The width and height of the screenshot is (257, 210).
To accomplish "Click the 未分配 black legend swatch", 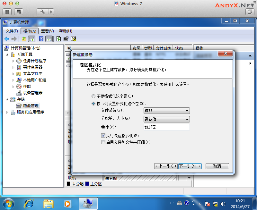I will tap(69, 184).
